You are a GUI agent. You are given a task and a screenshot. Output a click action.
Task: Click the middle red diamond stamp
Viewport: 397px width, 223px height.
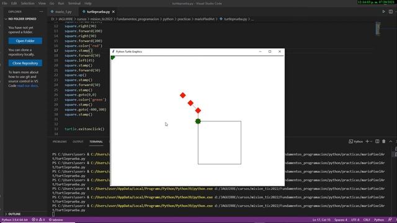pos(190,103)
